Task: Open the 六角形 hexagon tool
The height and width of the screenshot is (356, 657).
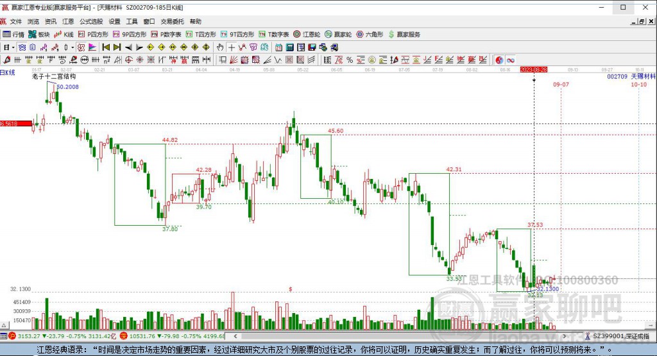Action: point(370,35)
